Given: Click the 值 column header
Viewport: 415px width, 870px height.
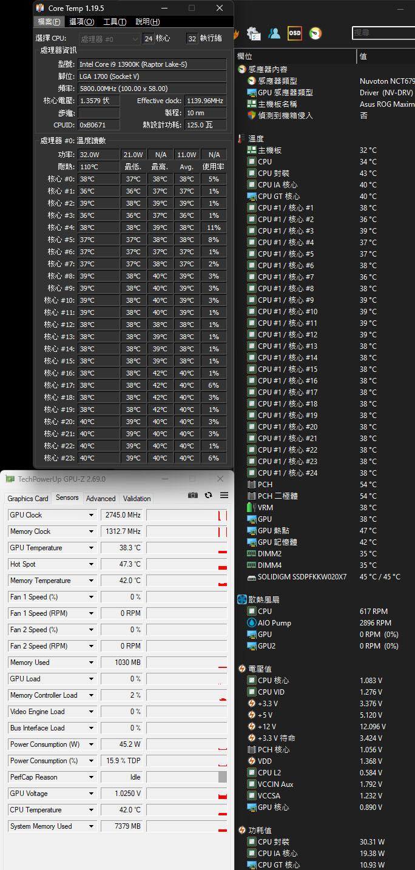Looking at the screenshot, I should pos(386,56).
